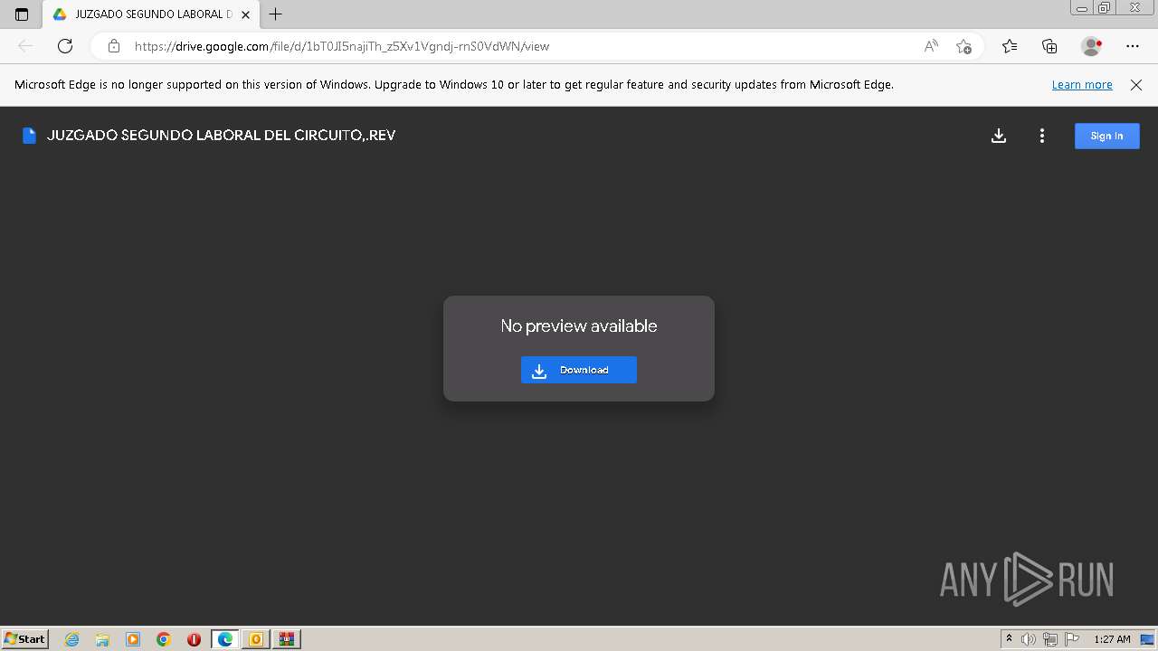Minimize the Edge browser window
Image resolution: width=1158 pixels, height=651 pixels.
pyautogui.click(x=1081, y=7)
